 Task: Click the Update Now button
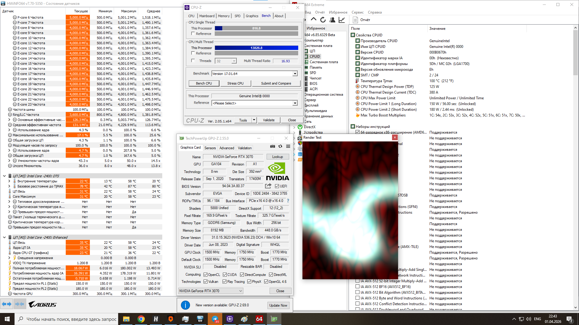278,305
